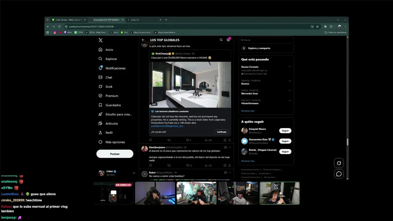
Task: Switch to the Inicio / X browser tab
Action: click(144, 20)
